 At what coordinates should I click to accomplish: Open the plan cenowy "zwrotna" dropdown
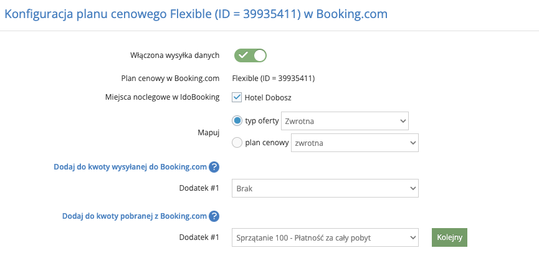click(355, 143)
